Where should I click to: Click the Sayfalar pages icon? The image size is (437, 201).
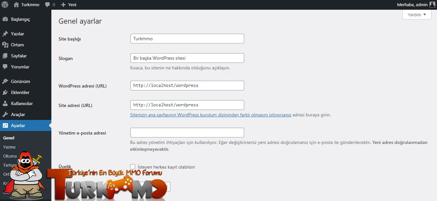point(5,56)
